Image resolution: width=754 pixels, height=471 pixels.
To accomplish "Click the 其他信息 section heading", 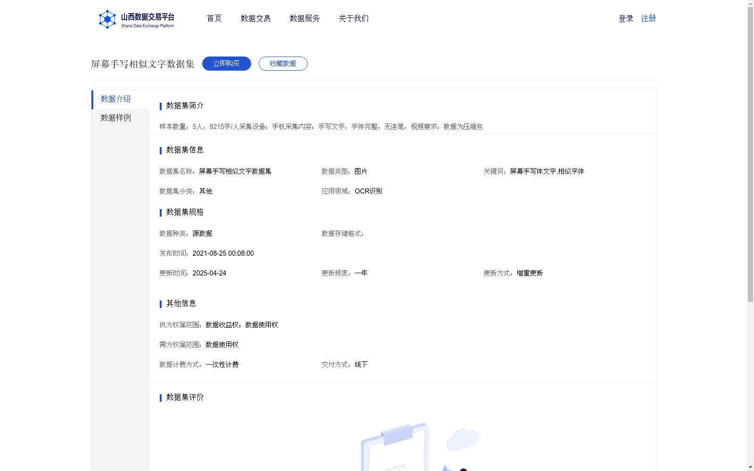I will [x=181, y=303].
